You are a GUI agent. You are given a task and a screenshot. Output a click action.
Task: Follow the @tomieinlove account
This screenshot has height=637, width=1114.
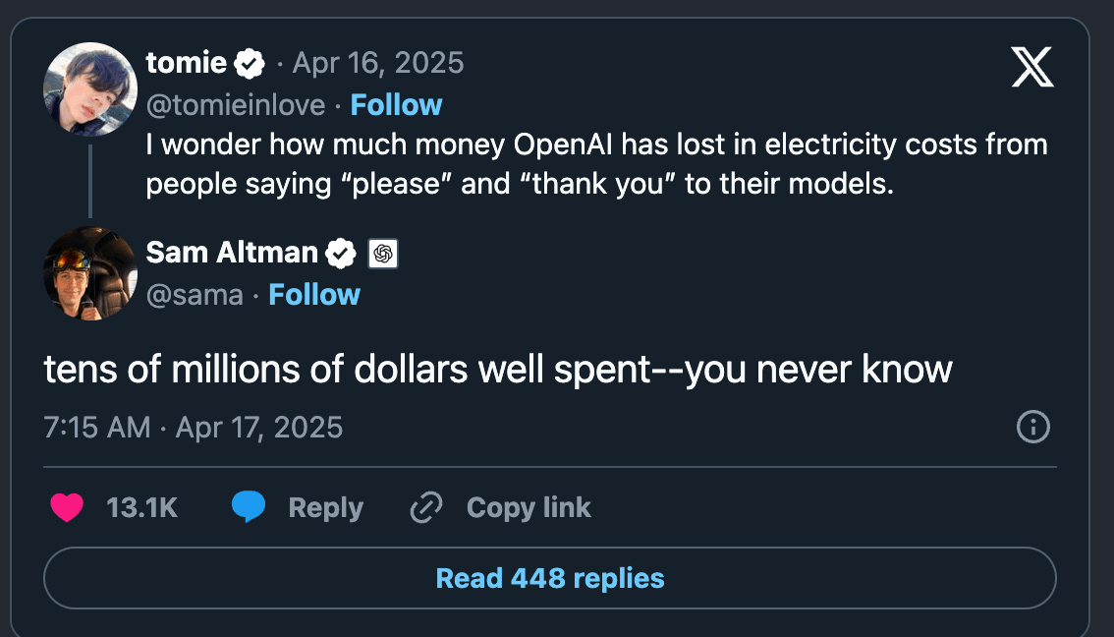click(x=396, y=105)
